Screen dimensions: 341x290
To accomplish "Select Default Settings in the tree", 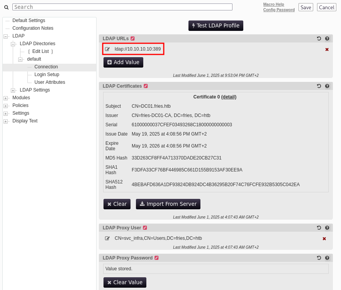I will point(29,20).
